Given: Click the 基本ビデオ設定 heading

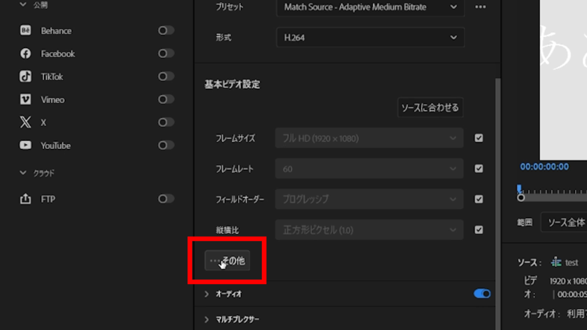Looking at the screenshot, I should pos(232,85).
